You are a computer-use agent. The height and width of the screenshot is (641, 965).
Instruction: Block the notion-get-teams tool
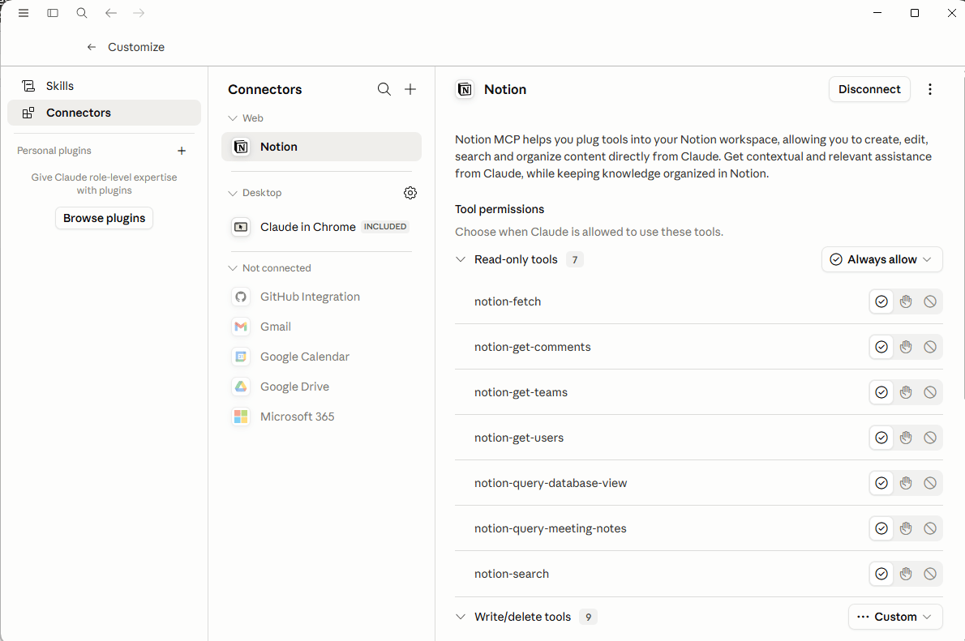coord(930,392)
